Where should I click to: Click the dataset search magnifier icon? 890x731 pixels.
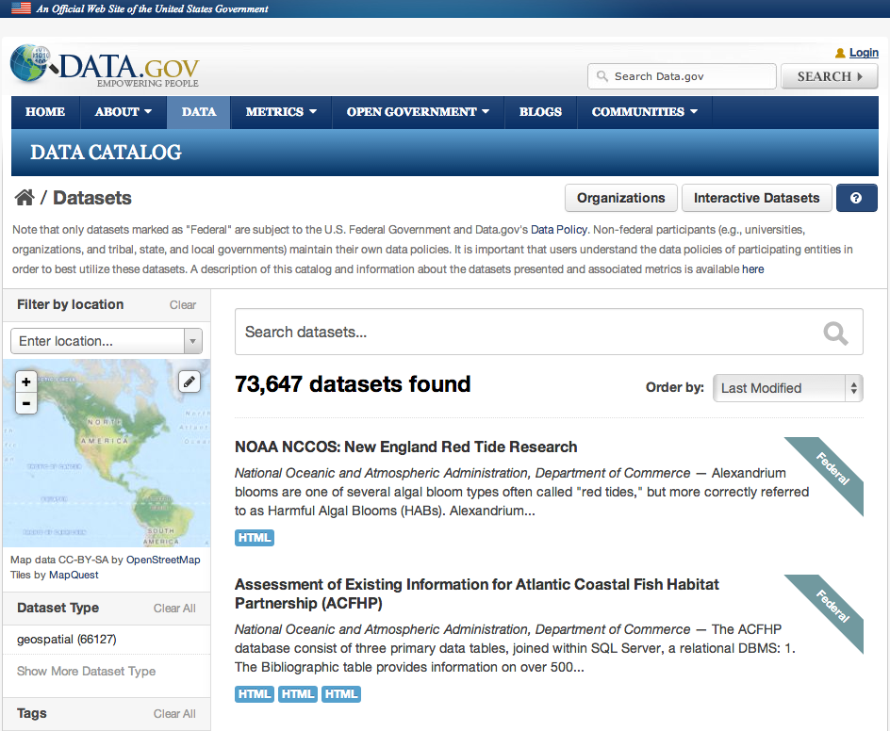click(x=835, y=333)
